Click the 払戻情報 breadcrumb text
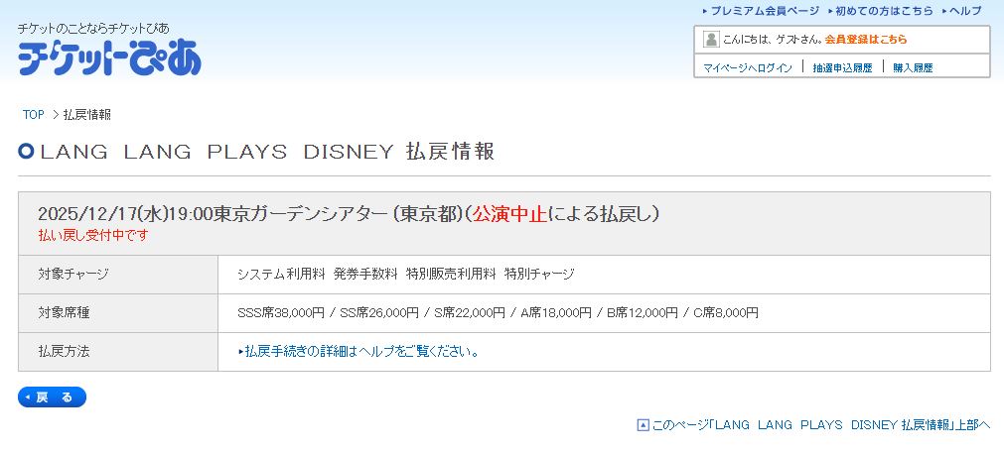The image size is (1004, 454). pos(87,115)
